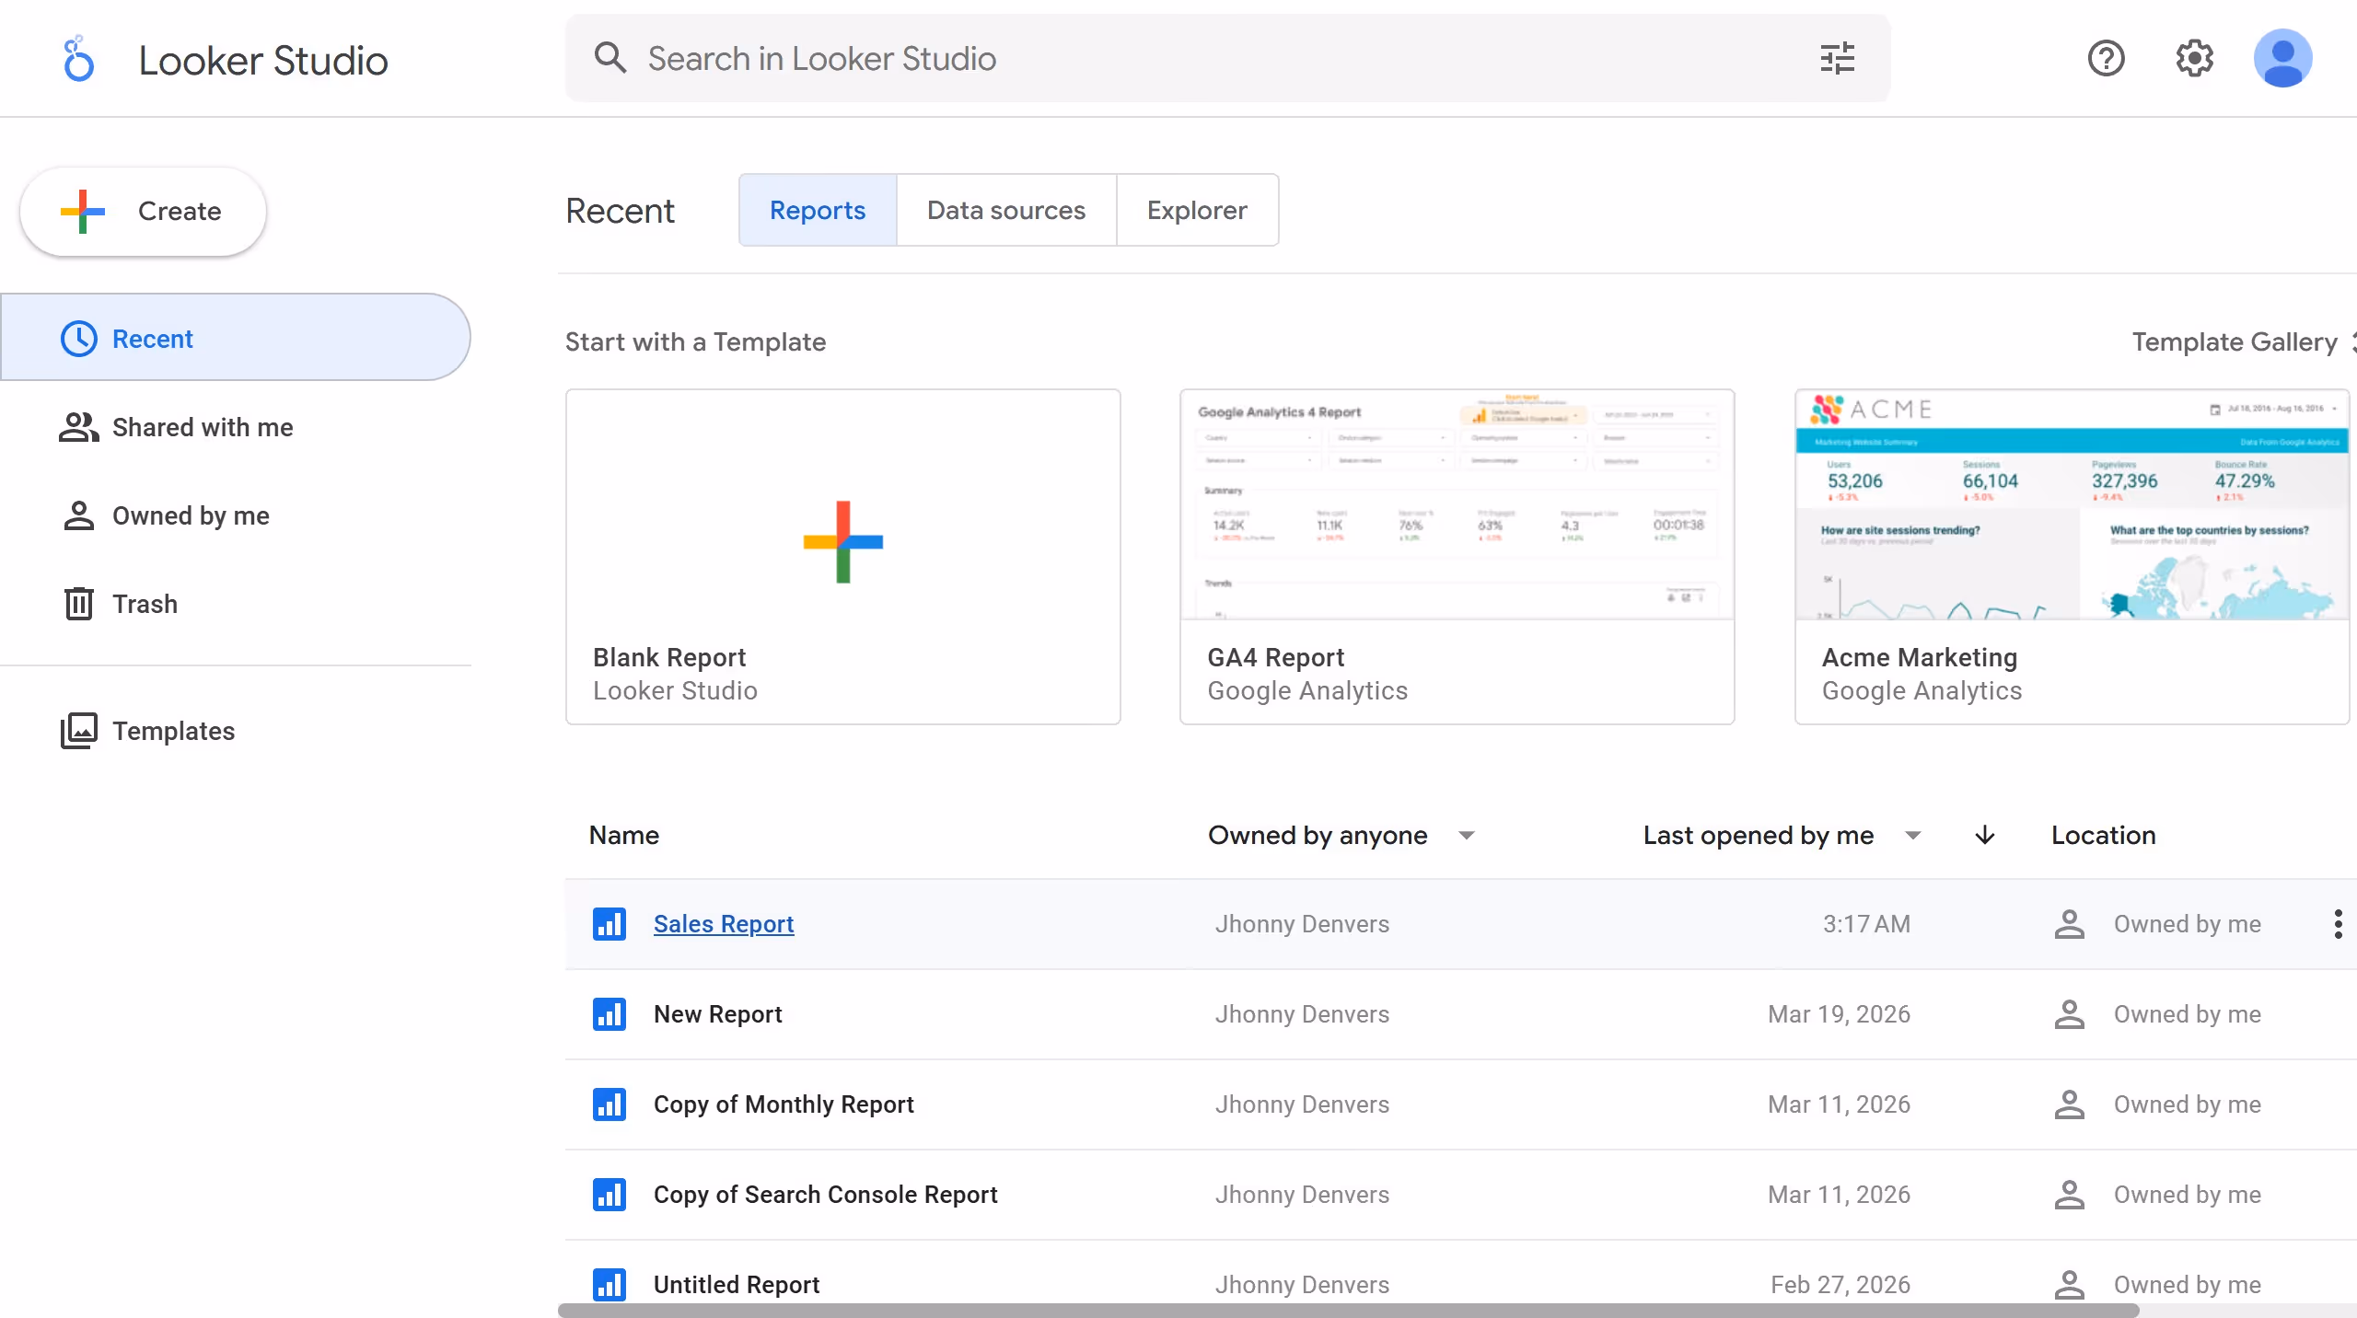Click the Name column header
This screenshot has height=1318, width=2357.
[624, 836]
